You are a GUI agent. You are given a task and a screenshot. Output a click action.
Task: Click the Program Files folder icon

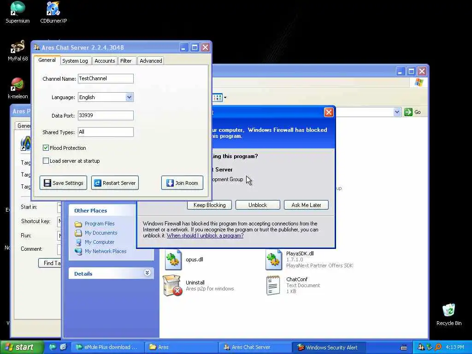tap(78, 224)
